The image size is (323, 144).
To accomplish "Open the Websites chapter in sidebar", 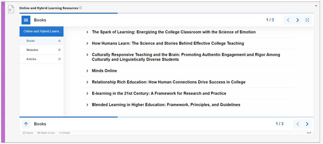I will point(42,50).
